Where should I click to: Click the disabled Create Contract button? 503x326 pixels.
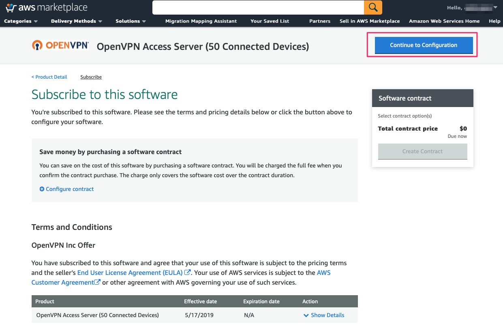click(x=422, y=151)
